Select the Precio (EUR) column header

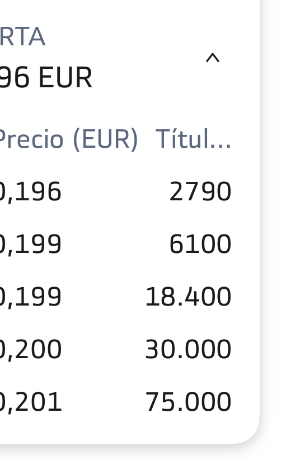point(68,139)
